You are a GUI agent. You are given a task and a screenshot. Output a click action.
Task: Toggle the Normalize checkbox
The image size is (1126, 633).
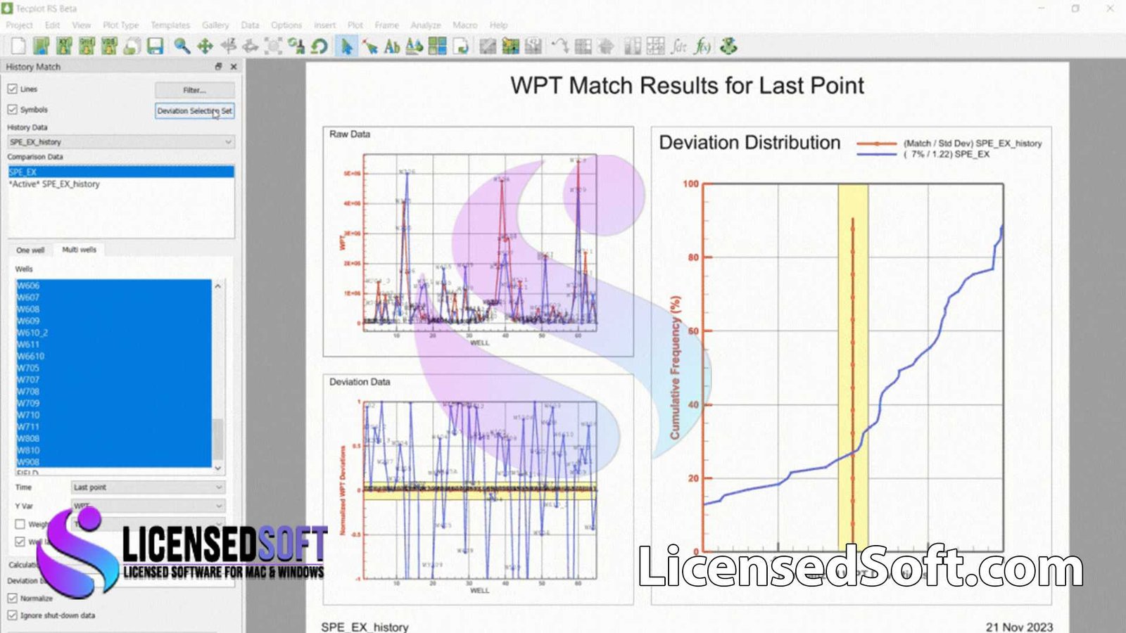12,598
